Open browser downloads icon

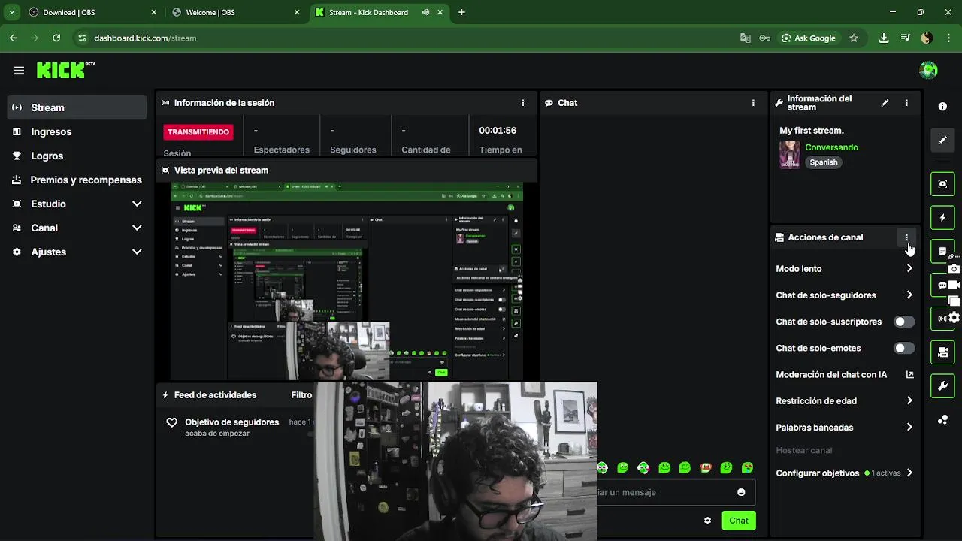884,38
